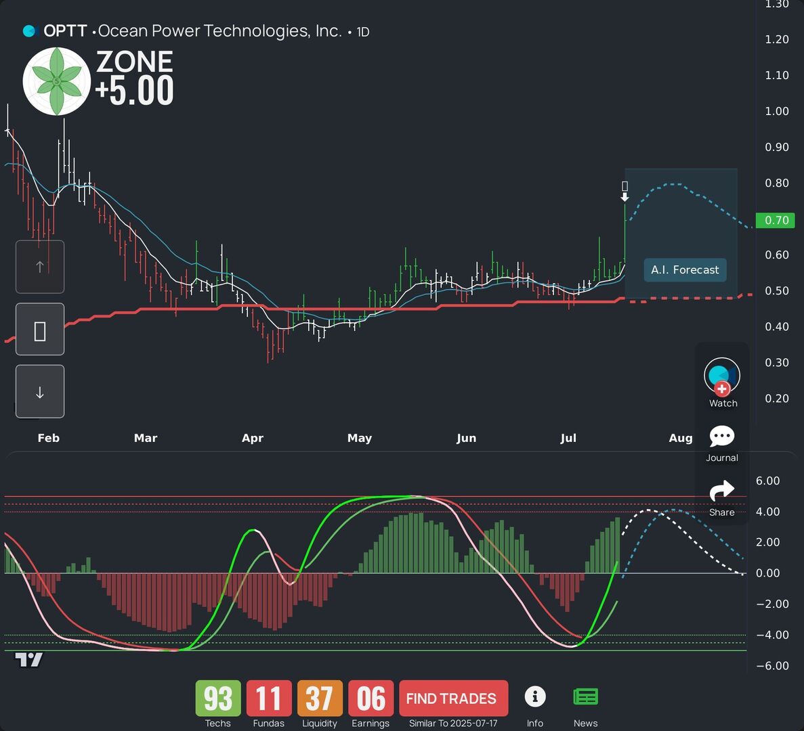Tap the up arrow navigation button
804x731 pixels.
(x=40, y=267)
